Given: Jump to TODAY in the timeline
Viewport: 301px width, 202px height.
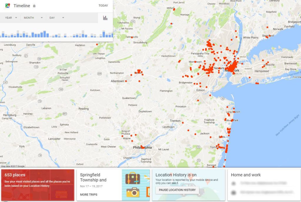Looking at the screenshot, I should pyautogui.click(x=103, y=6).
